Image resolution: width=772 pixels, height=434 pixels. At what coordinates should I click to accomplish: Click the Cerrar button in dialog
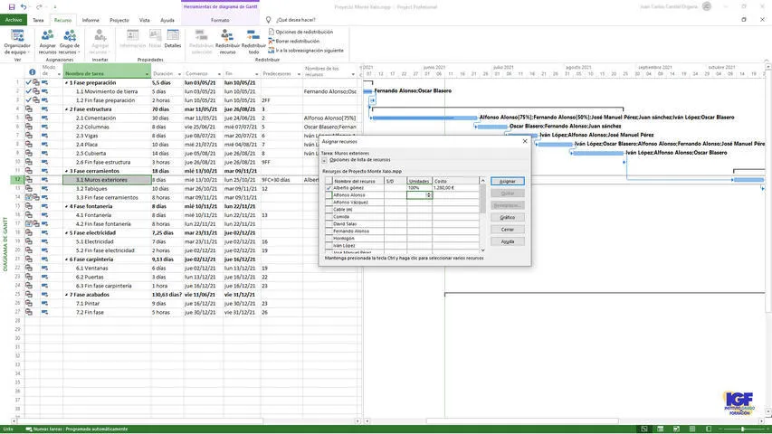pyautogui.click(x=508, y=230)
